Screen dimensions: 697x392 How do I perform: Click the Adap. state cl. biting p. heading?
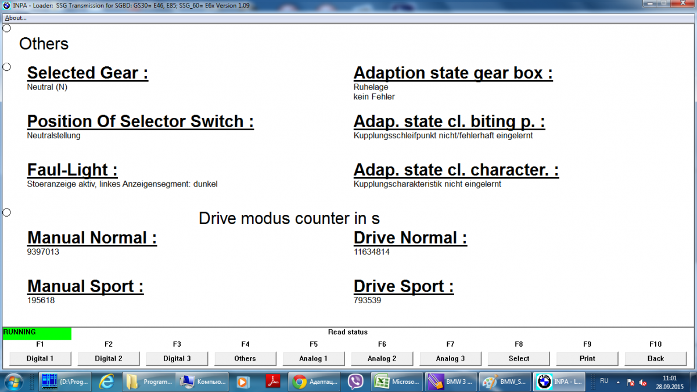tap(450, 121)
